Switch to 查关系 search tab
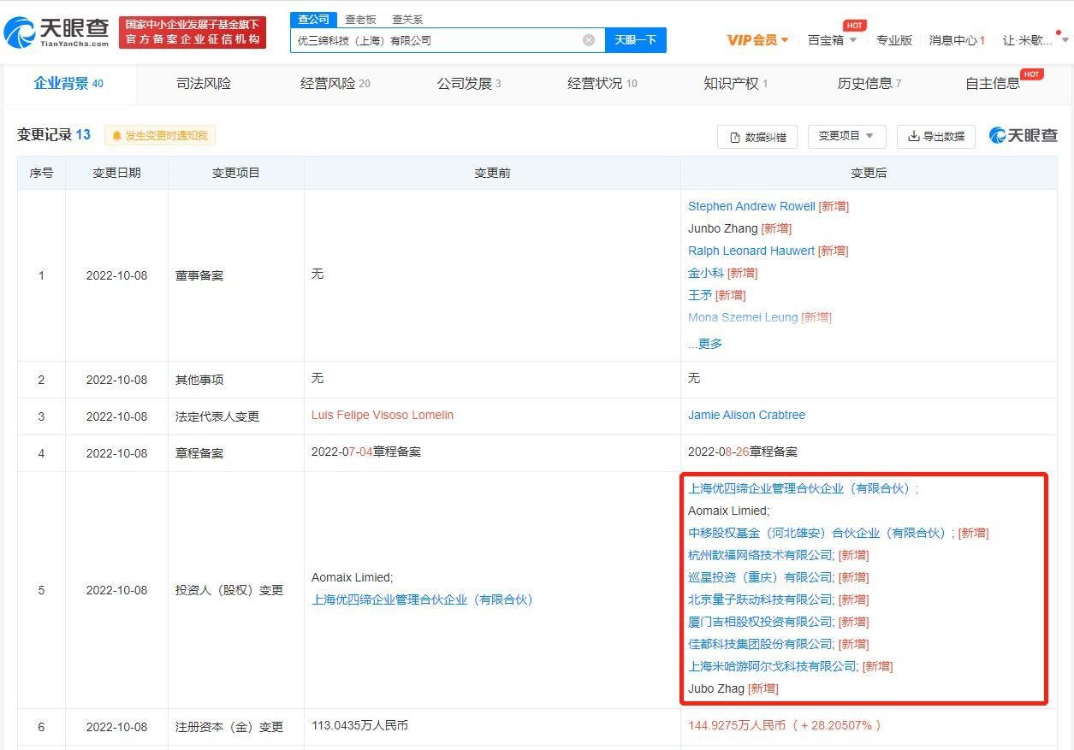 [407, 19]
